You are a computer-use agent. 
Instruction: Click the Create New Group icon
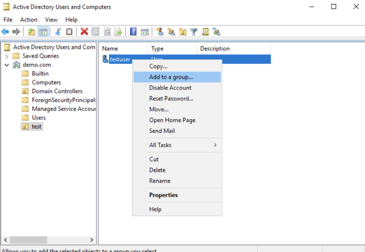click(x=171, y=31)
